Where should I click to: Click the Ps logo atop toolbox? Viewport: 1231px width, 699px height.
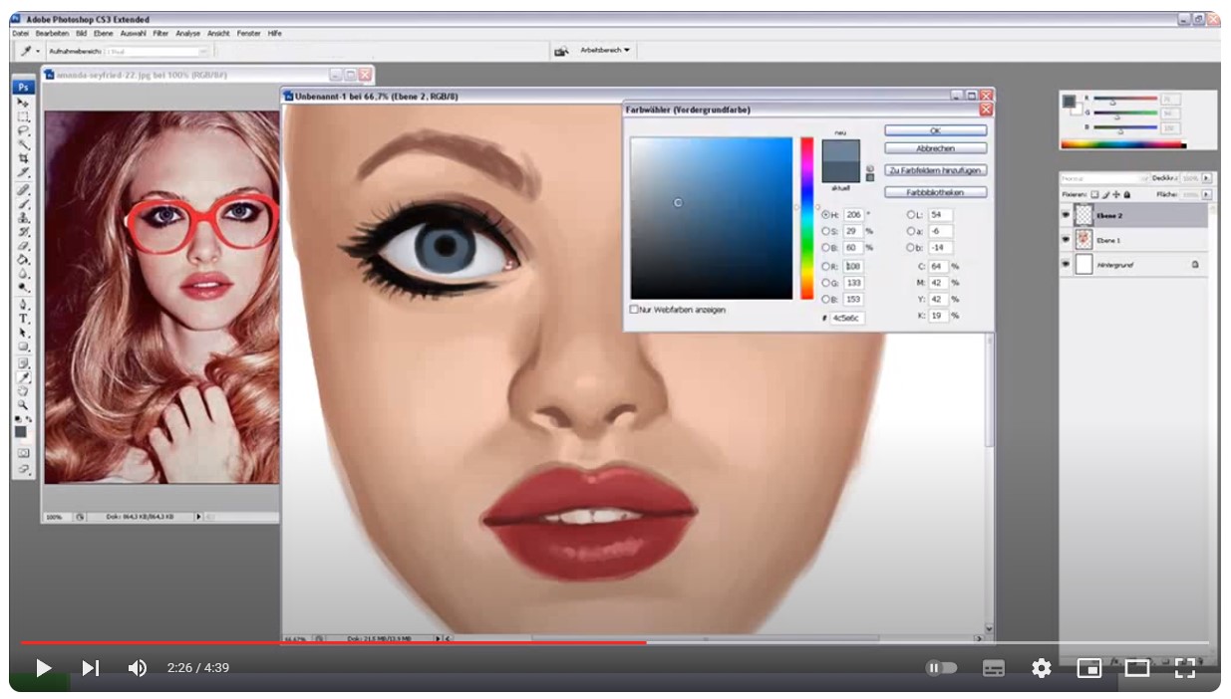[23, 87]
